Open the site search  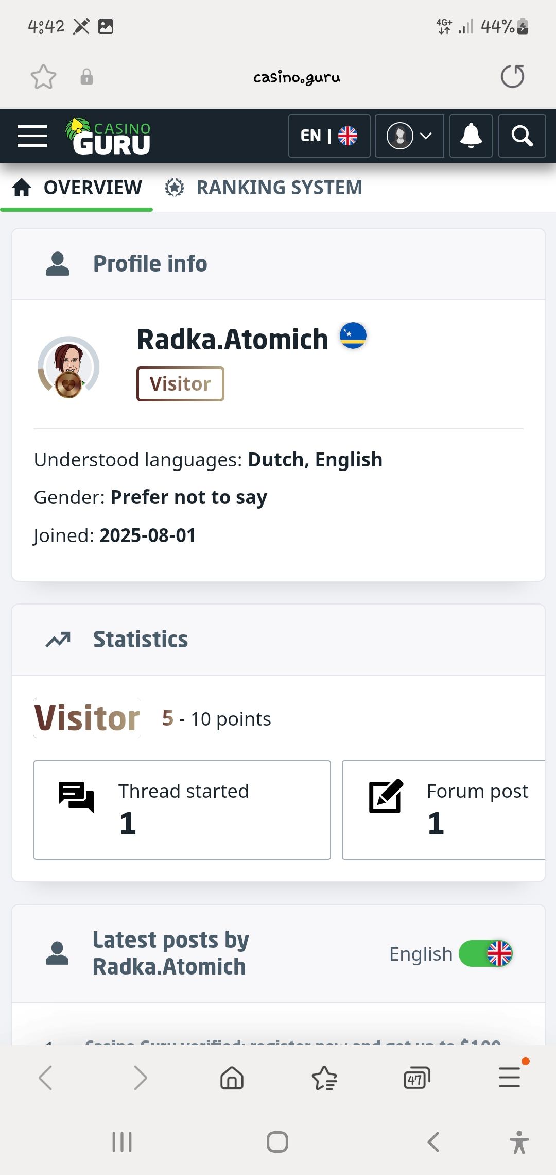(522, 136)
